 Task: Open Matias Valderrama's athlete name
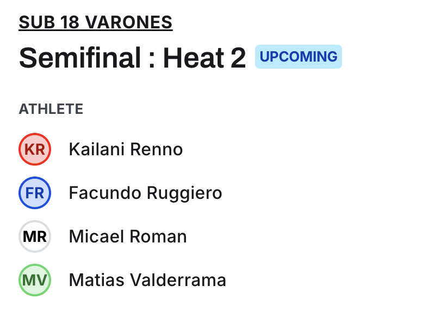click(147, 280)
